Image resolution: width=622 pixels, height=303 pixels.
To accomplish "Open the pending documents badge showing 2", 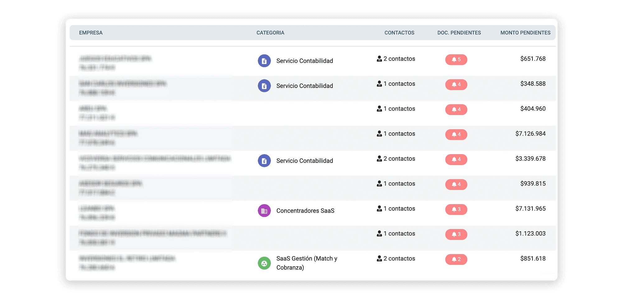I will point(456,259).
